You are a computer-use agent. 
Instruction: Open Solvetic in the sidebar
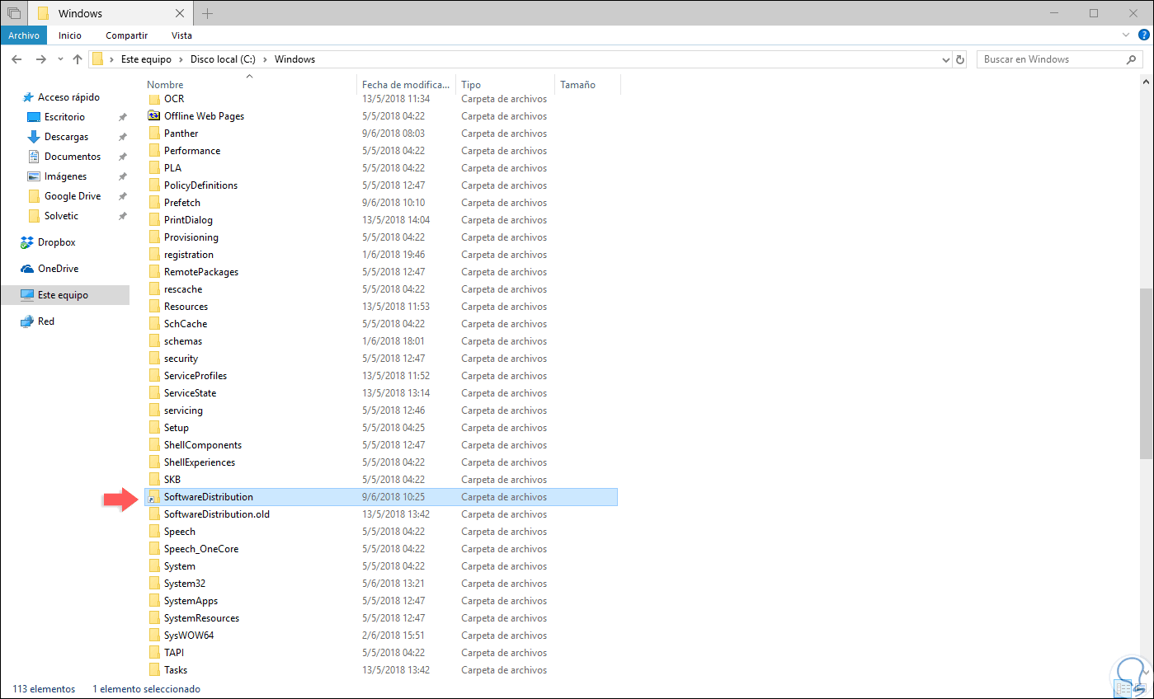[62, 216]
